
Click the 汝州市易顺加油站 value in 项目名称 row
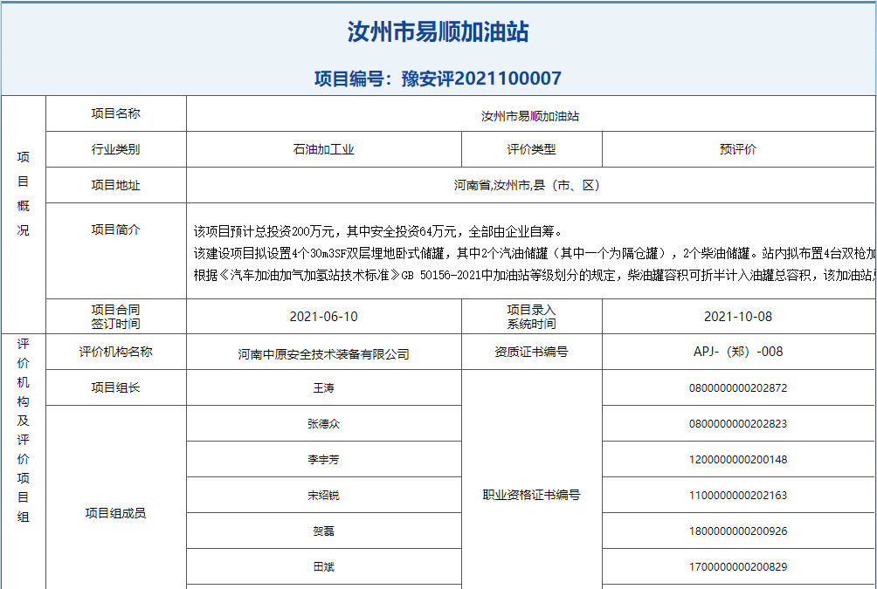point(530,116)
